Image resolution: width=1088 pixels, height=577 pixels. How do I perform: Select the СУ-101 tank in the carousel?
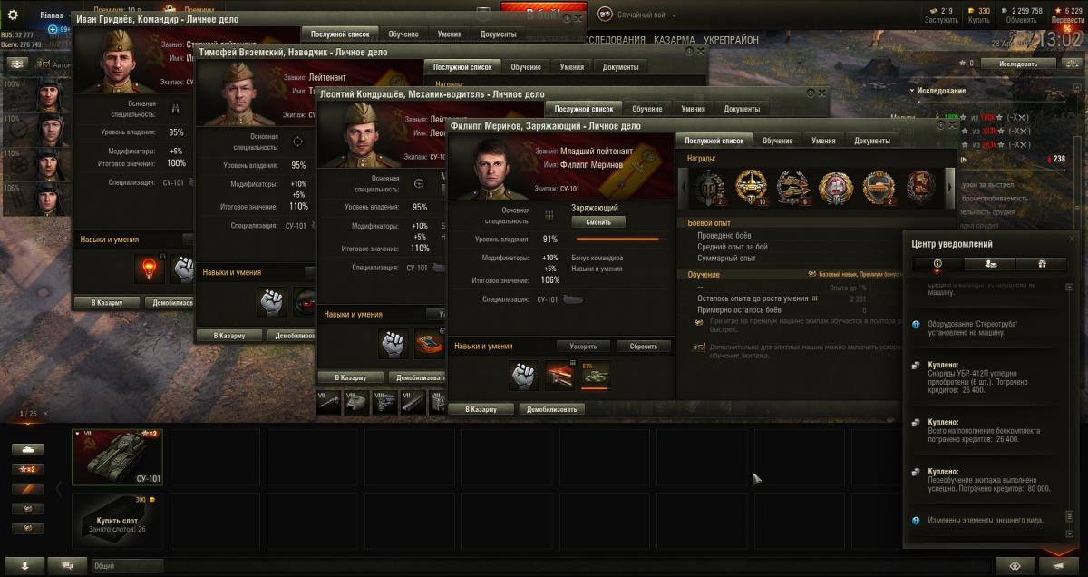click(x=118, y=456)
